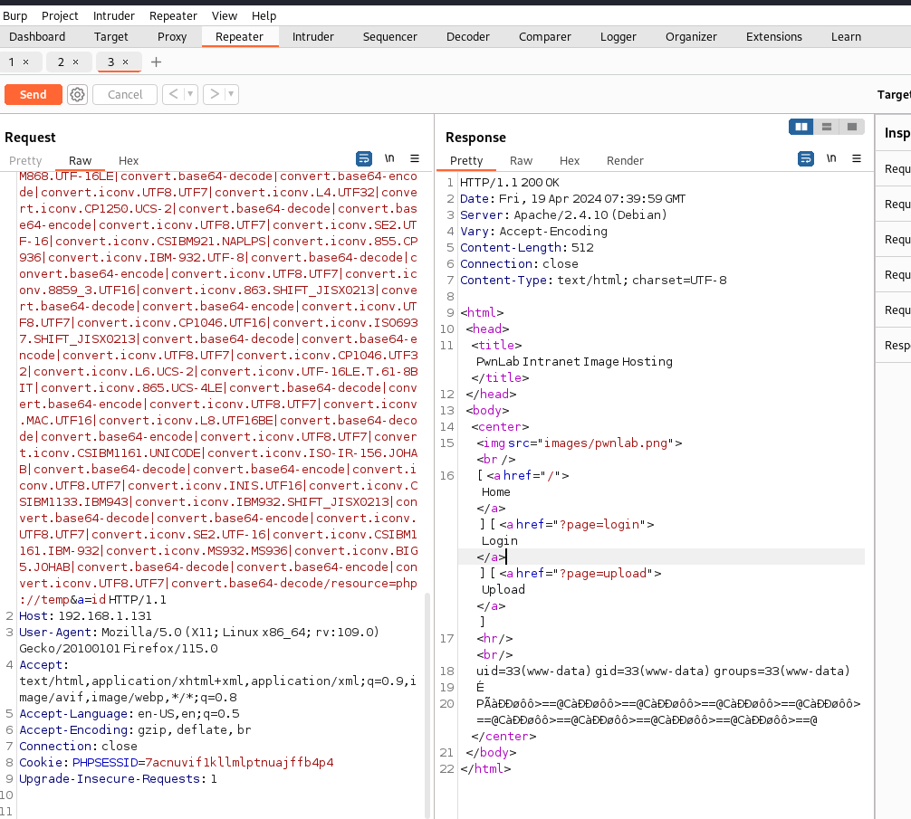
Task: Show non-printable characters in Response viewer
Action: 831,158
